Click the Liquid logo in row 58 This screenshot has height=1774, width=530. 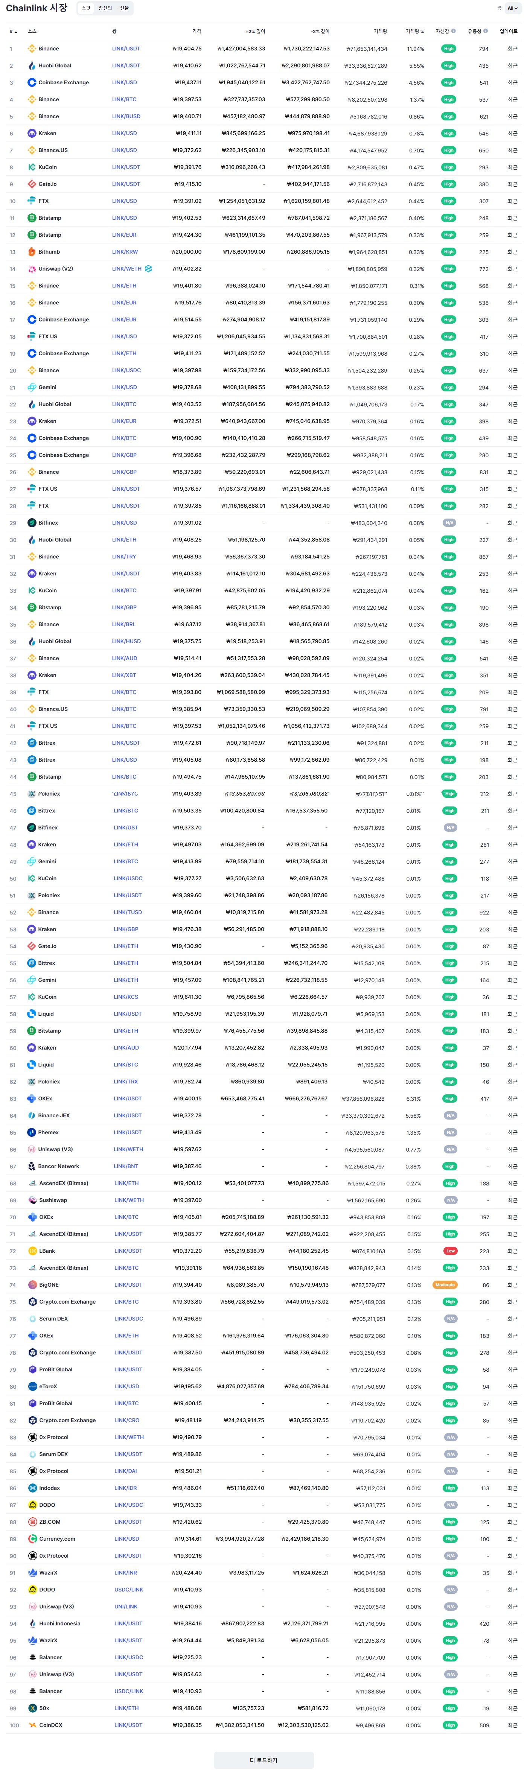[x=32, y=1014]
